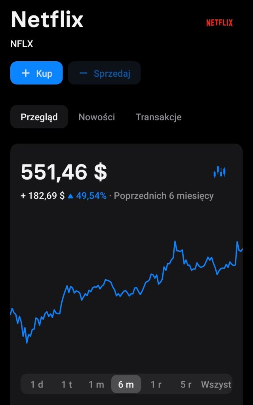Screen dimensions: 253x405
Task: Tap the Netflix logo
Action: 219,23
